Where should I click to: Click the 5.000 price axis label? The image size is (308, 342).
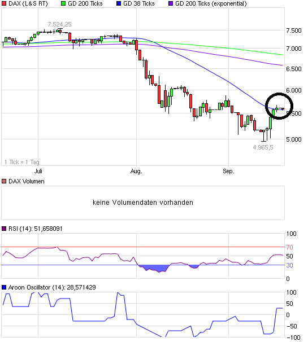pyautogui.click(x=294, y=139)
